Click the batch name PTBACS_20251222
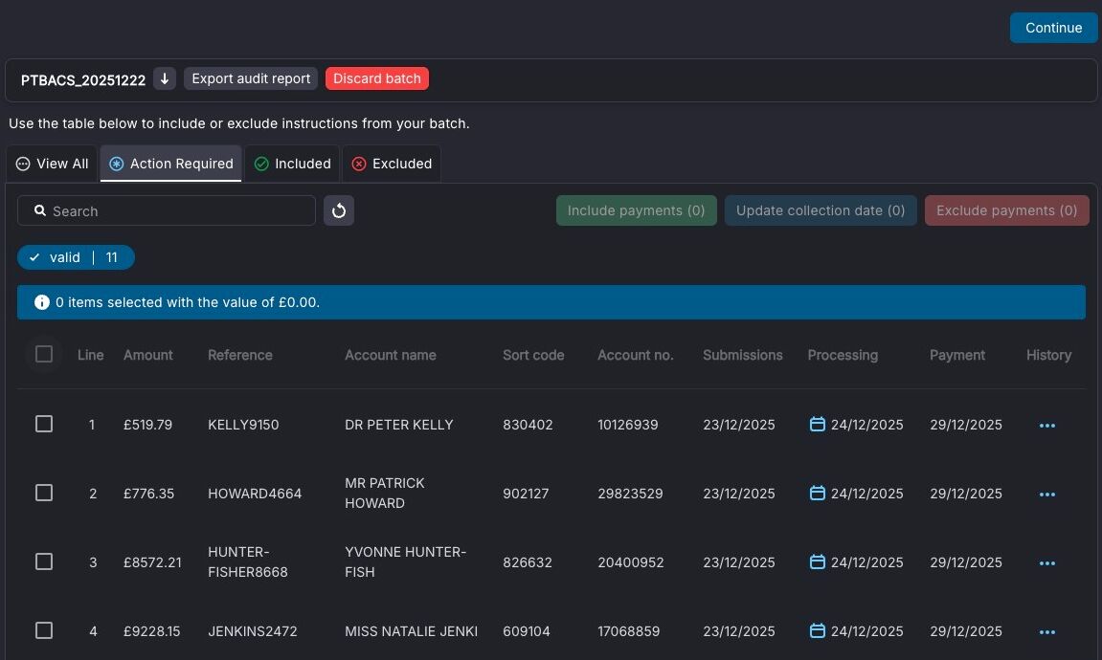The width and height of the screenshot is (1102, 660). click(x=83, y=80)
